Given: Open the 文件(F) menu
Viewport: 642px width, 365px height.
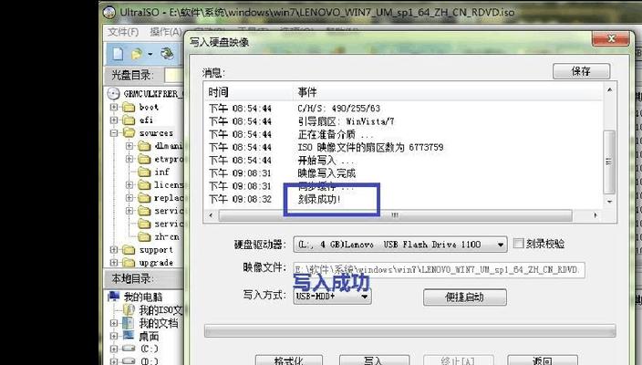Looking at the screenshot, I should (x=123, y=32).
